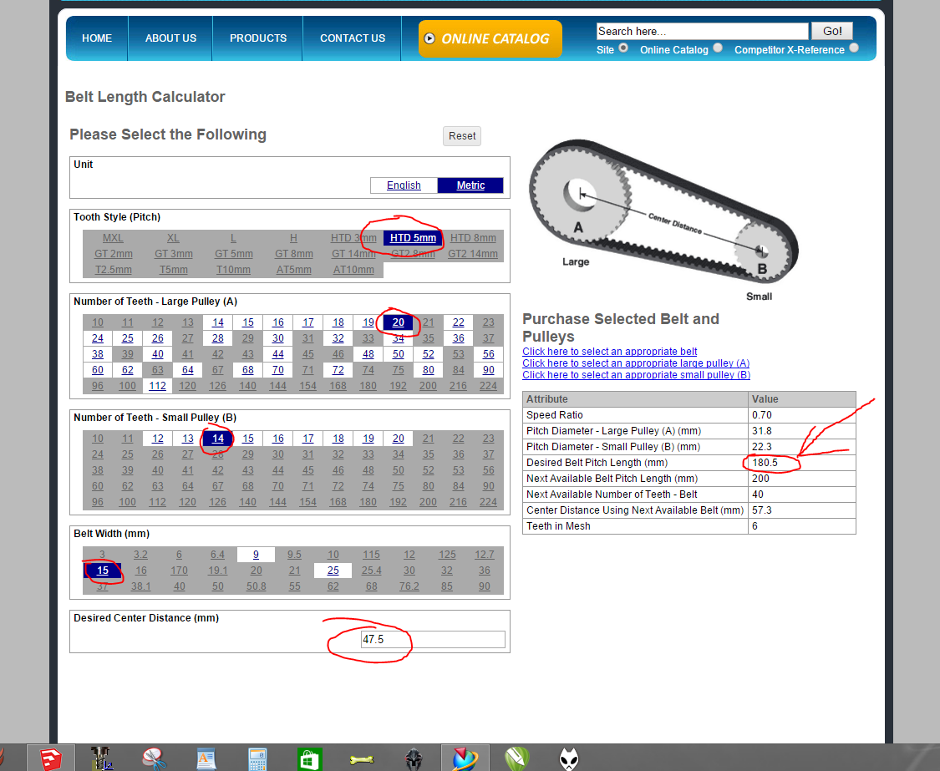940x771 pixels.
Task: Click the bone icon in the taskbar
Action: 362,758
